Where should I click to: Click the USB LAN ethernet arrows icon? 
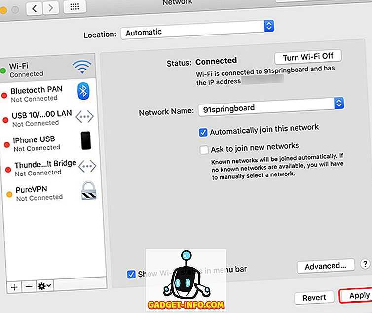(84, 117)
